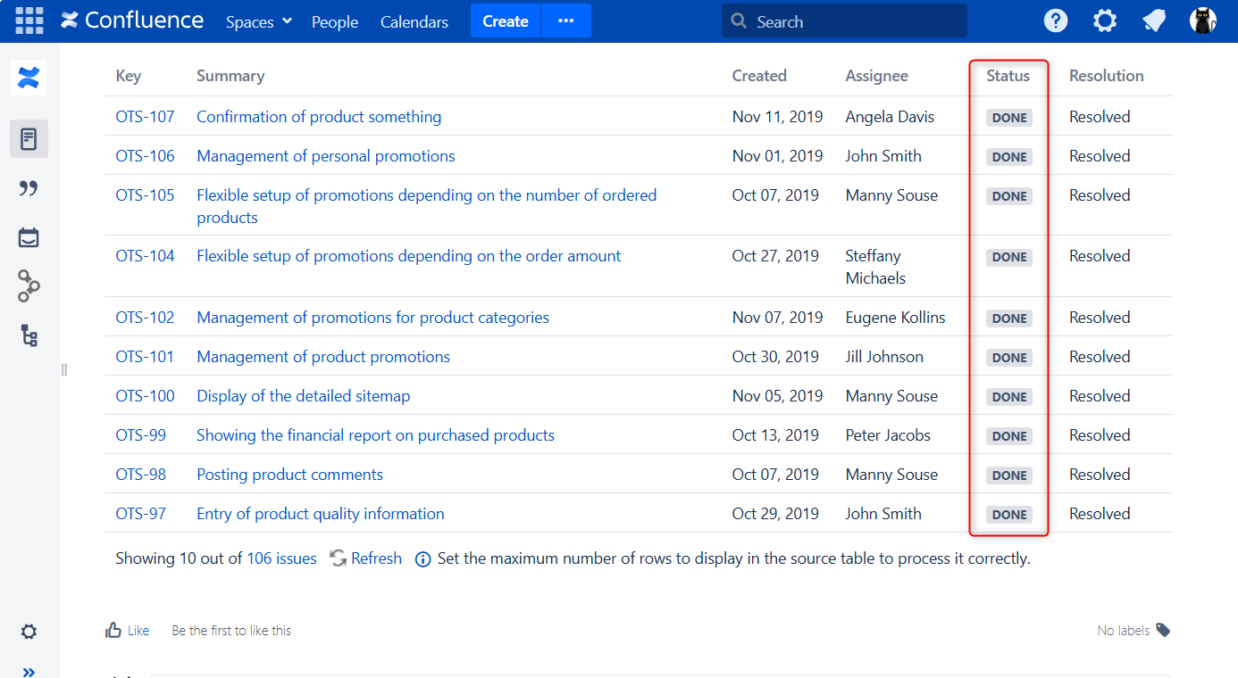Open the Help question mark icon

tap(1056, 21)
